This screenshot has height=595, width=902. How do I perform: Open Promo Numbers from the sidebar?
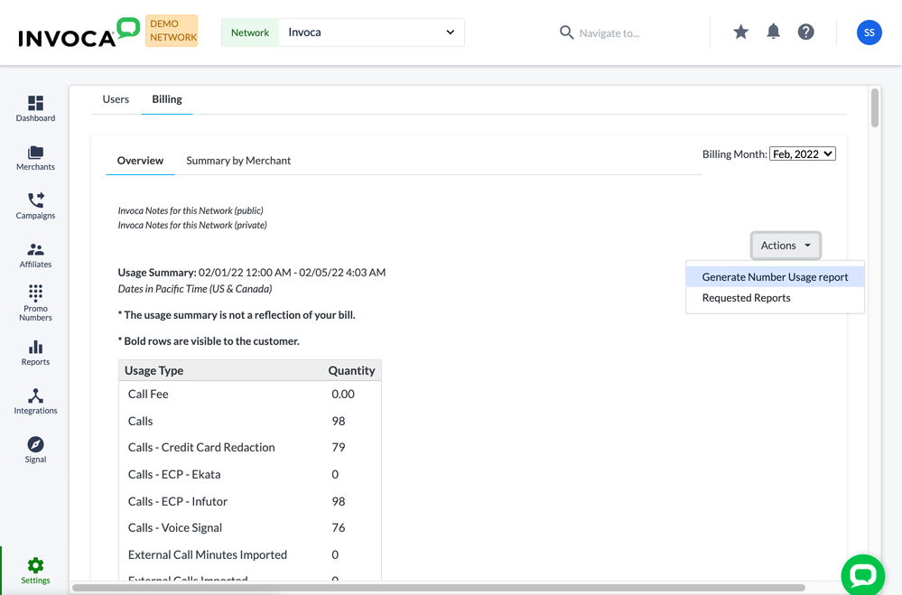[x=35, y=294]
